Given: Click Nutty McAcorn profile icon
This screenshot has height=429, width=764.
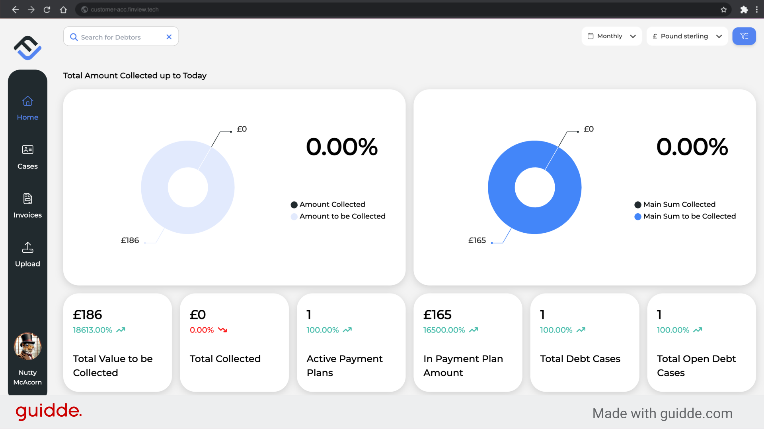Looking at the screenshot, I should click(27, 347).
